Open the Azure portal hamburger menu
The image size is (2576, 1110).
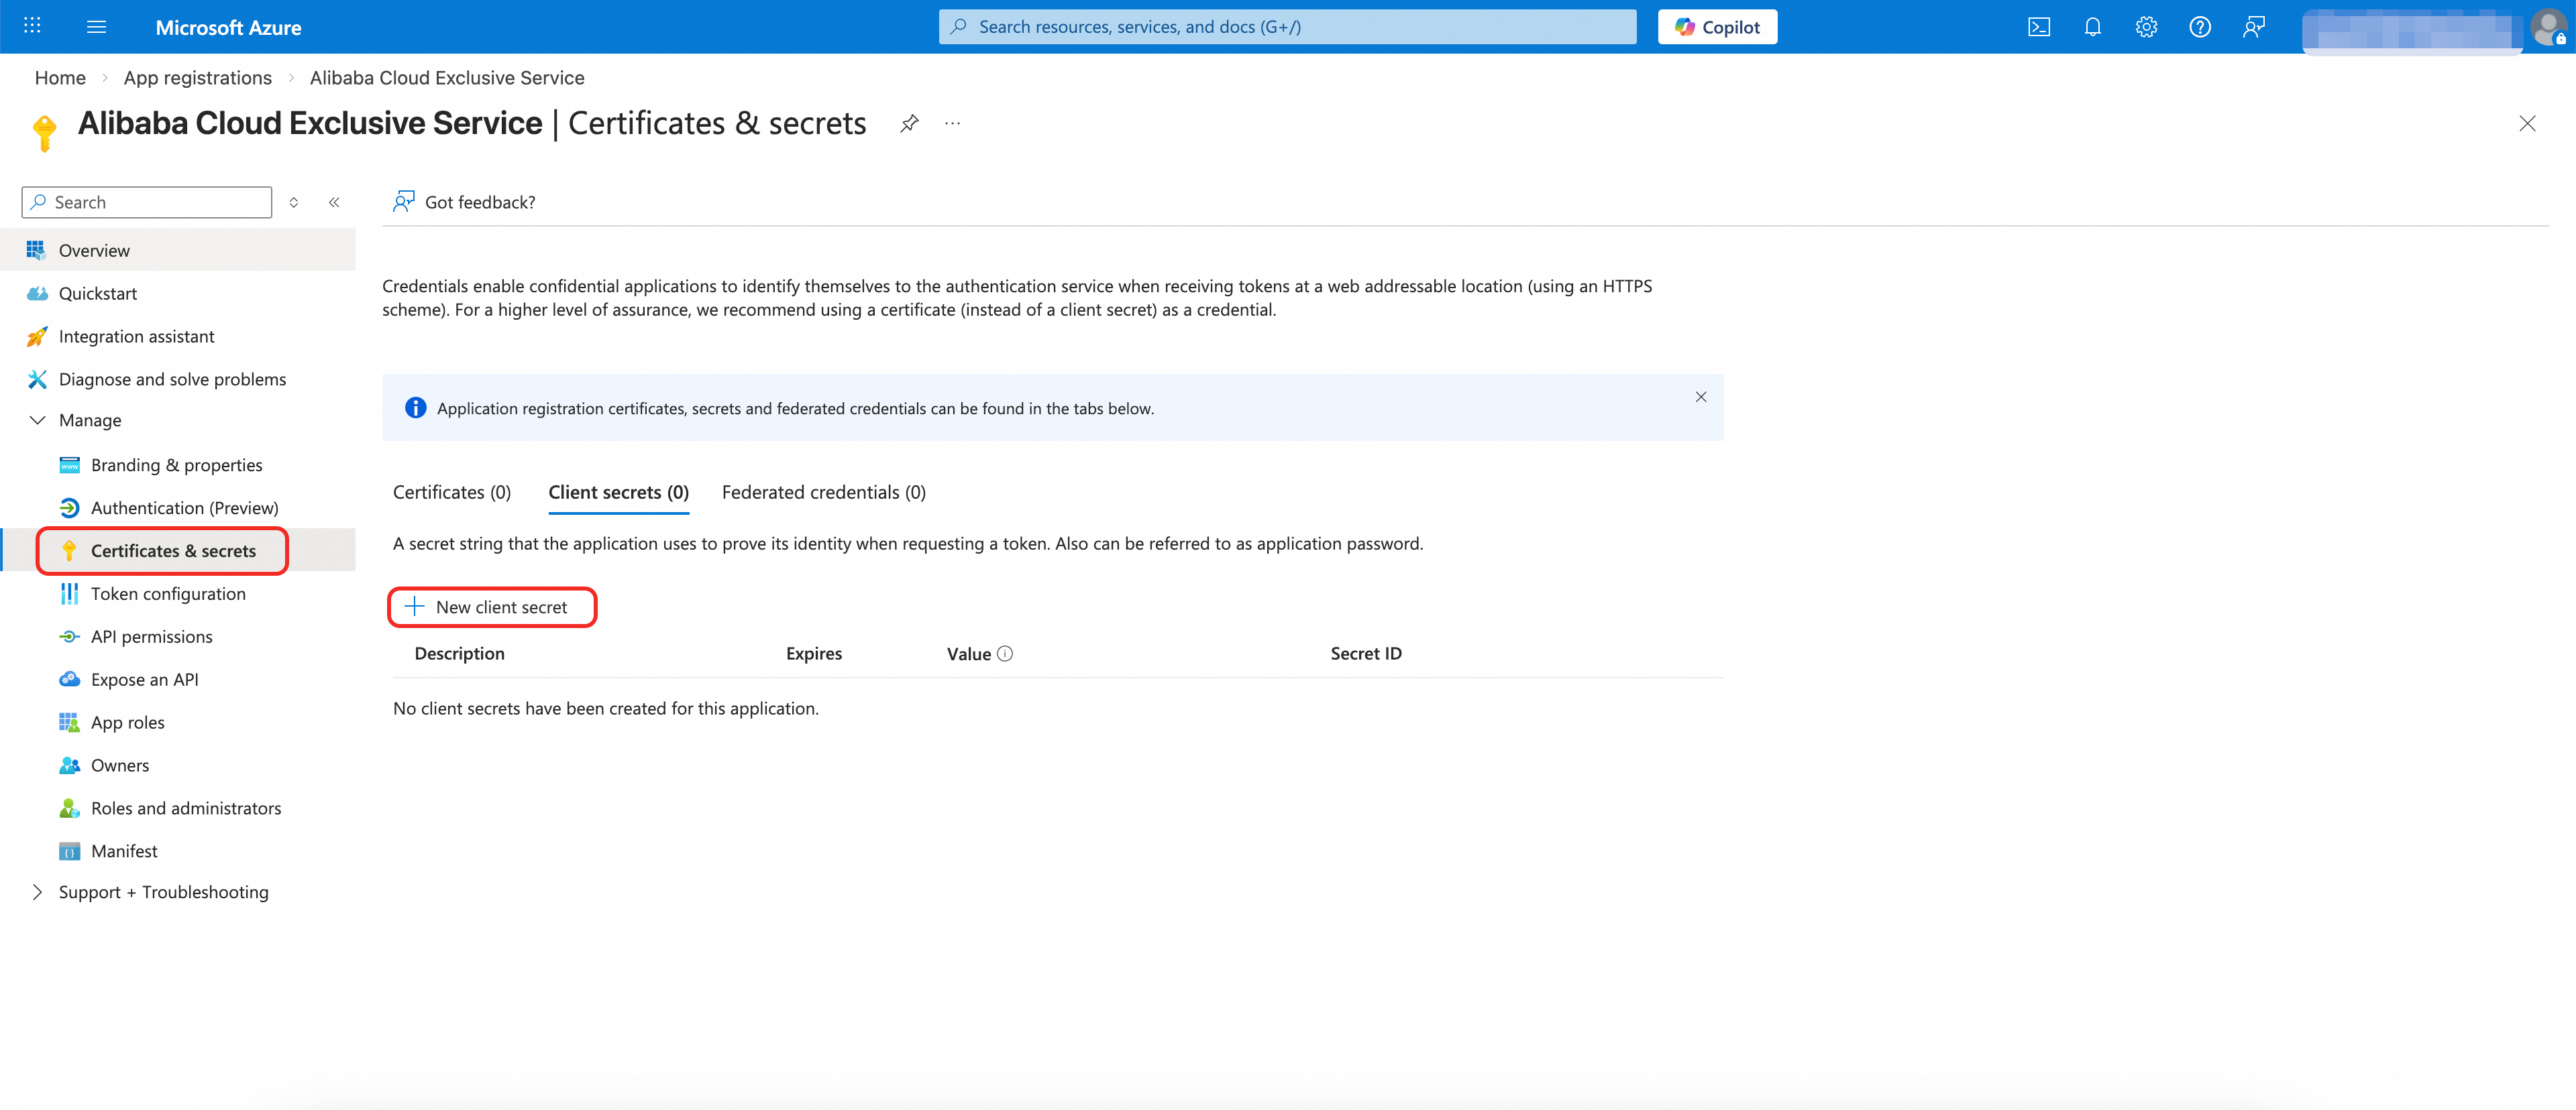click(96, 27)
